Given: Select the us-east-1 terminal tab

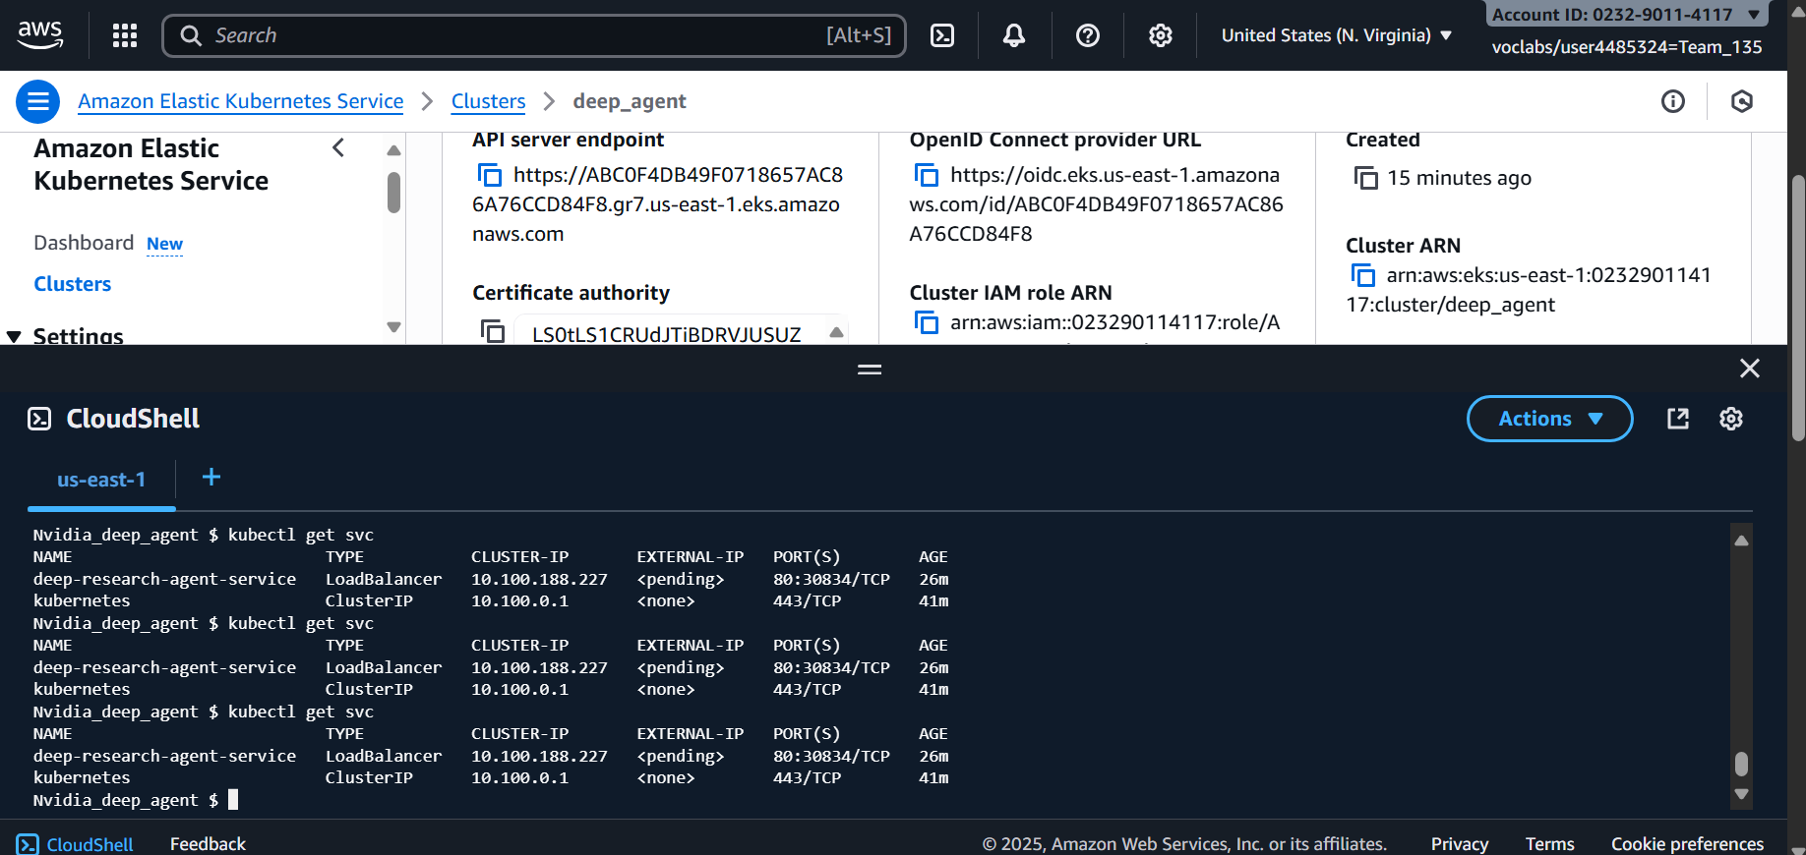Looking at the screenshot, I should pyautogui.click(x=101, y=480).
